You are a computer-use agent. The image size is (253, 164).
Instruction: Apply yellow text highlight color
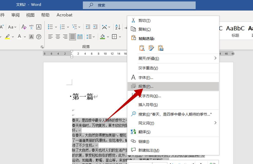7,37
